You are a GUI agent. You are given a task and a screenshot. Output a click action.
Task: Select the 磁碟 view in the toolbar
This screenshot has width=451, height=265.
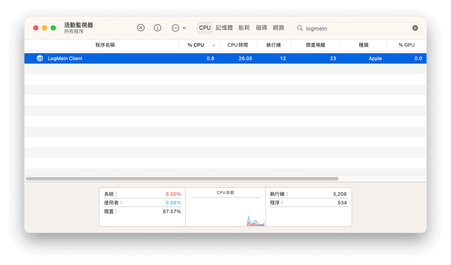[x=261, y=28]
